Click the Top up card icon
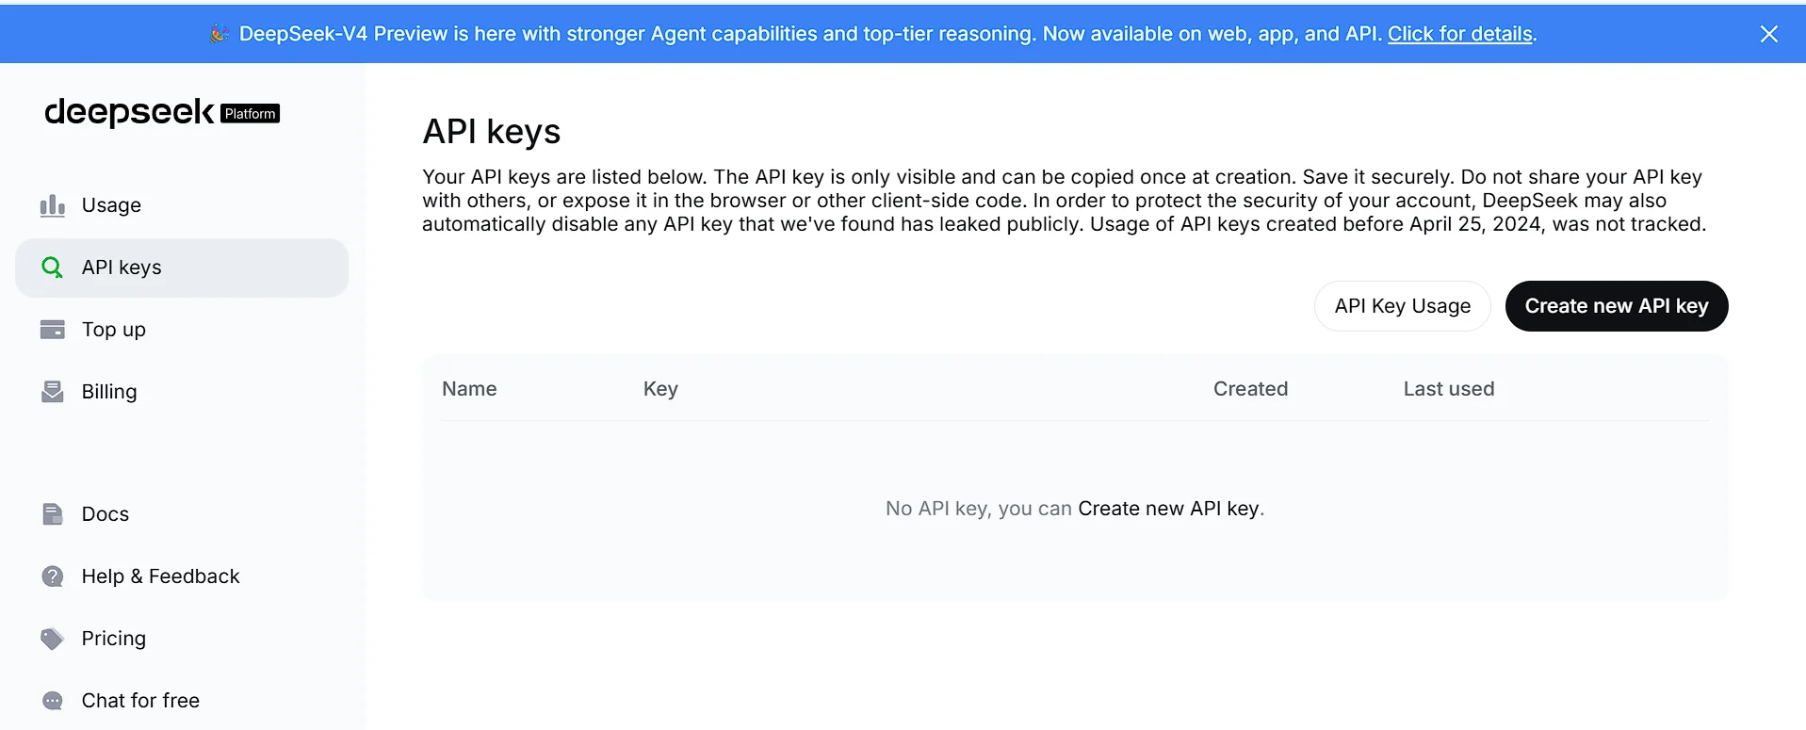 point(53,330)
